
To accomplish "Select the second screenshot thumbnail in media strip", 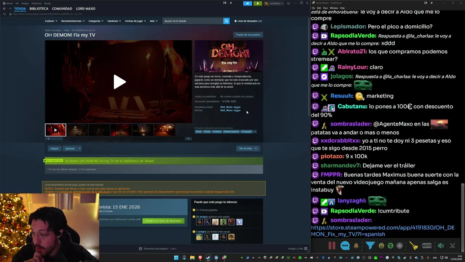I will pyautogui.click(x=77, y=130).
